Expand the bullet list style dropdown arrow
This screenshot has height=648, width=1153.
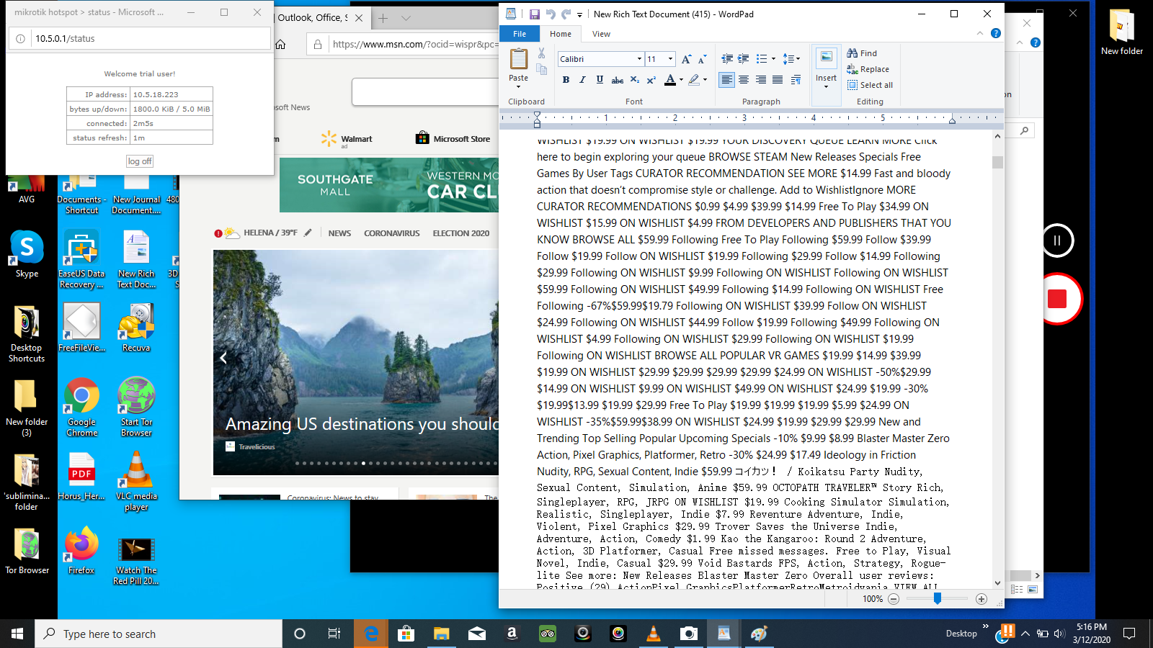(773, 59)
